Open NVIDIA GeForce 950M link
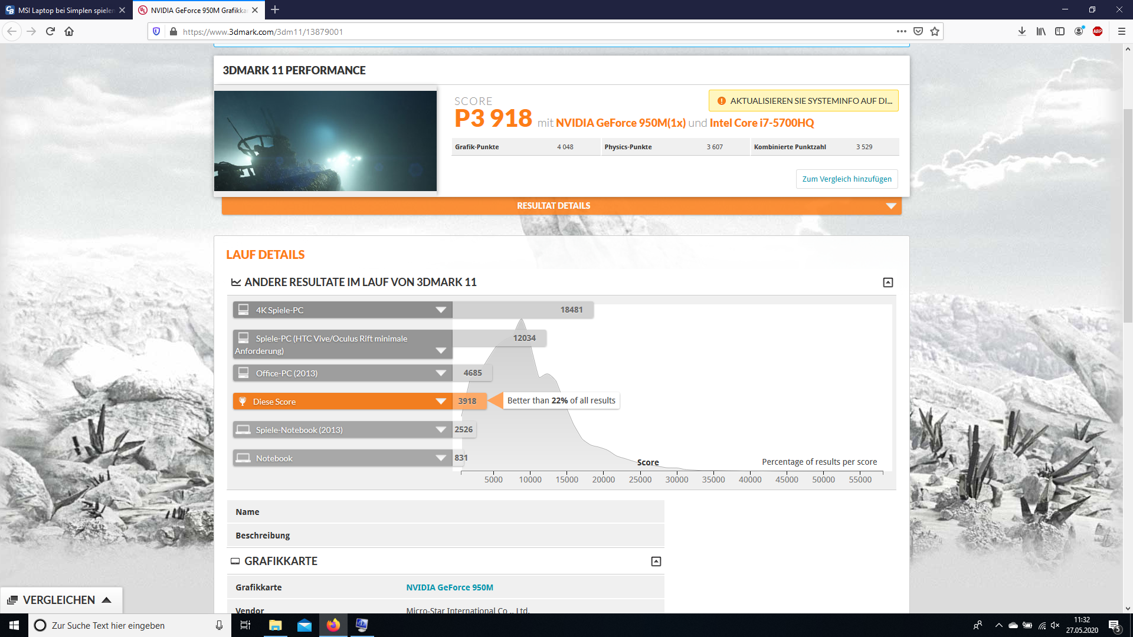Image resolution: width=1133 pixels, height=637 pixels. coord(450,587)
